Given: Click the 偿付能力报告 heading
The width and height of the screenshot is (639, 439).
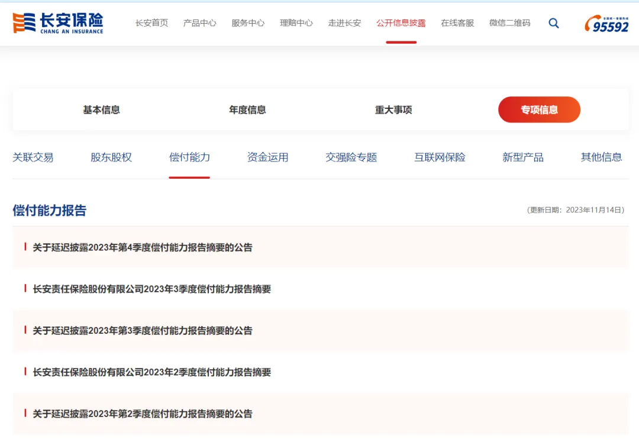Looking at the screenshot, I should click(49, 210).
